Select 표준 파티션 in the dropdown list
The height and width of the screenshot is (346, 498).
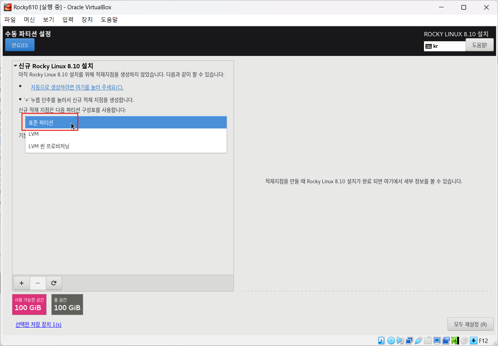tap(126, 122)
